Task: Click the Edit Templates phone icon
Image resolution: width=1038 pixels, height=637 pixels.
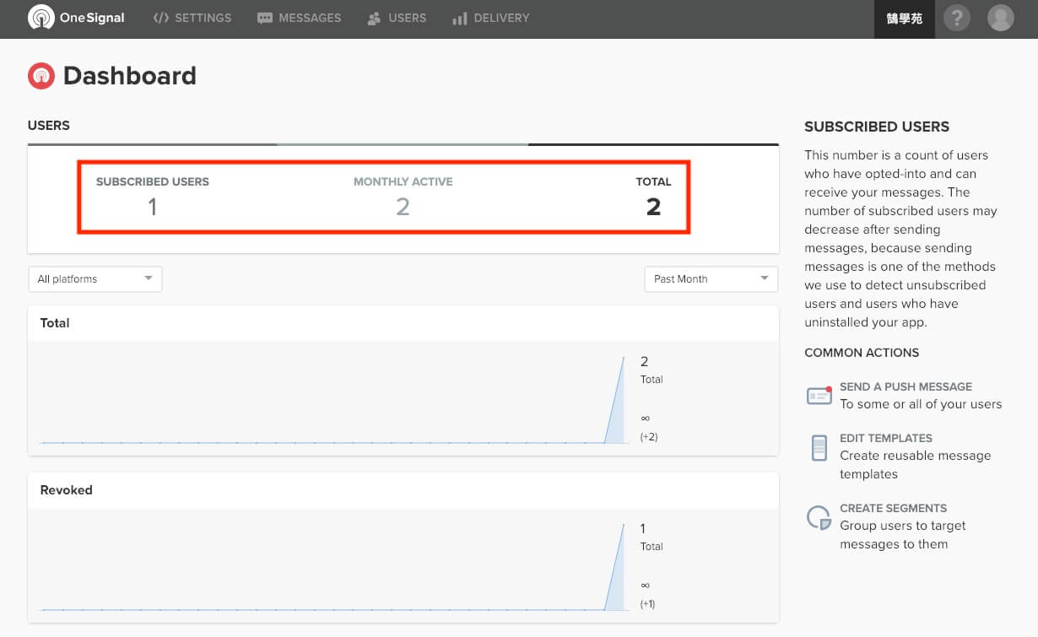Action: [x=819, y=447]
